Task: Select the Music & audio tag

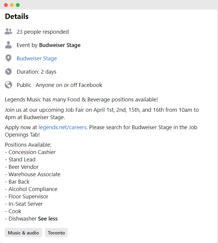Action: click(23, 233)
